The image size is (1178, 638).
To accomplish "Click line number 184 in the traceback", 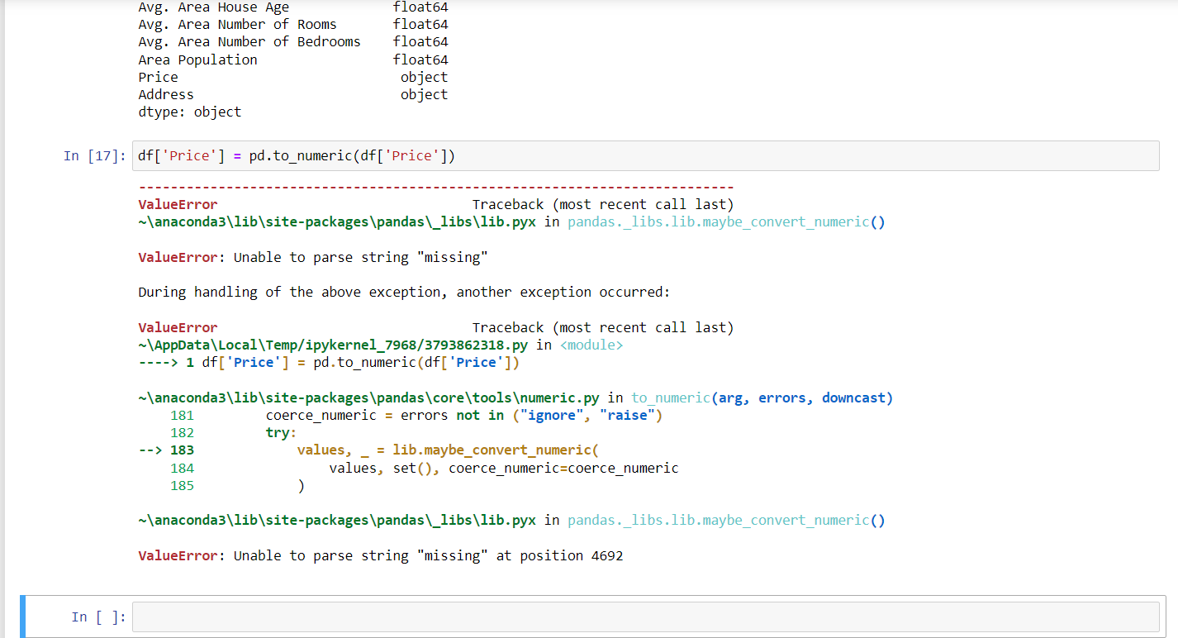I will click(182, 467).
